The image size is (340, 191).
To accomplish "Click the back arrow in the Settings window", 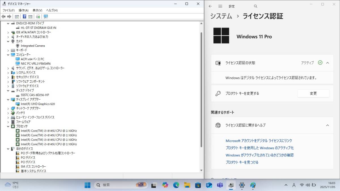I will [x=210, y=6].
